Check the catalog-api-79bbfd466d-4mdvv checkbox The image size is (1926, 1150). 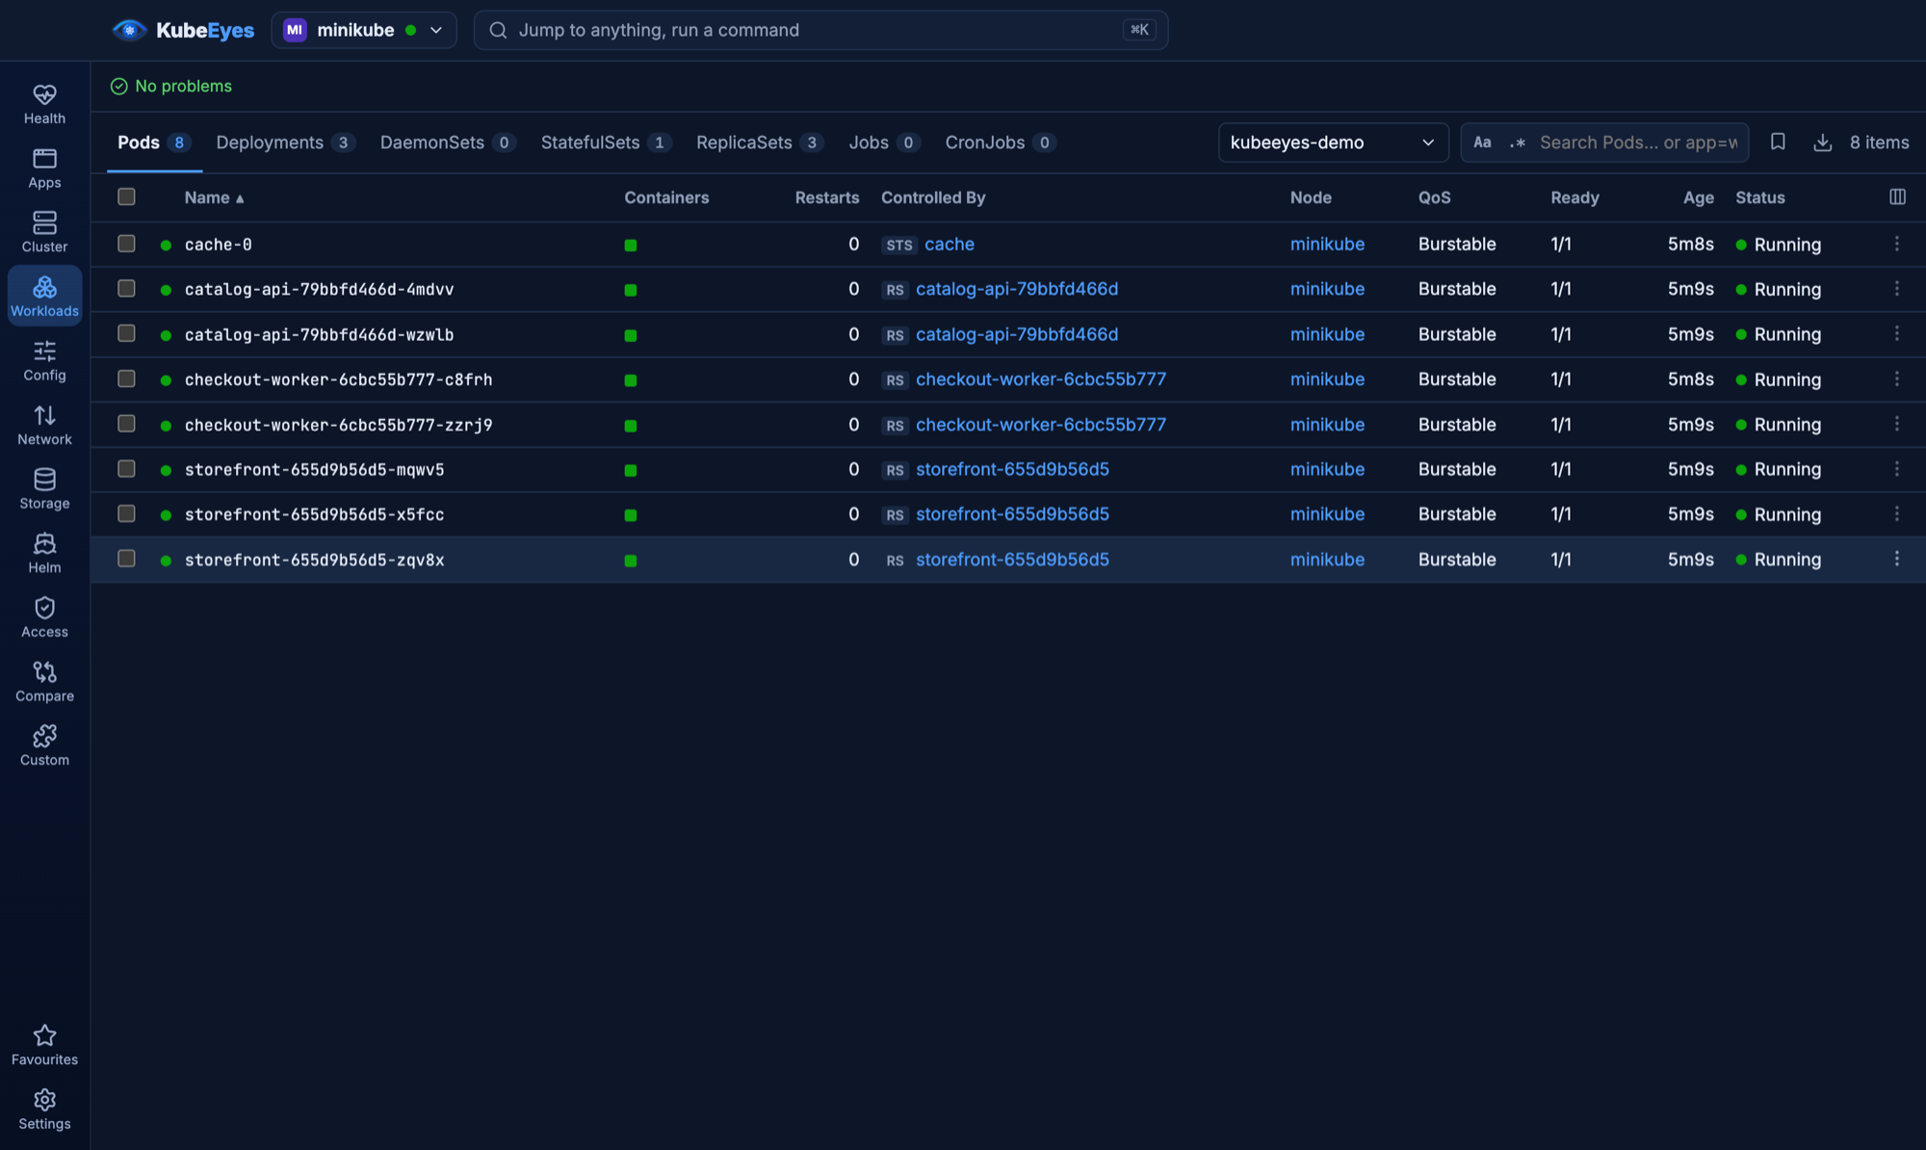coord(126,288)
